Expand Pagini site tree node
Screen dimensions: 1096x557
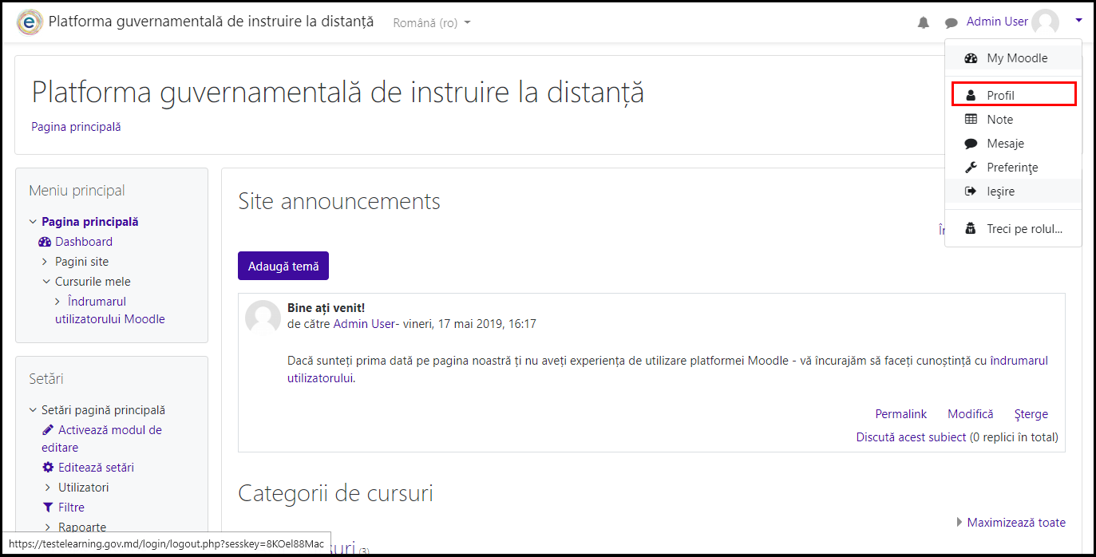[x=46, y=262]
